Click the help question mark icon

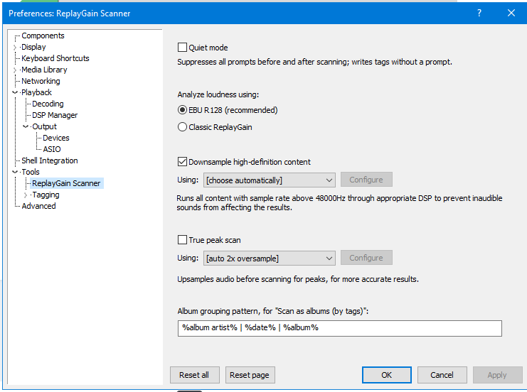coord(479,13)
